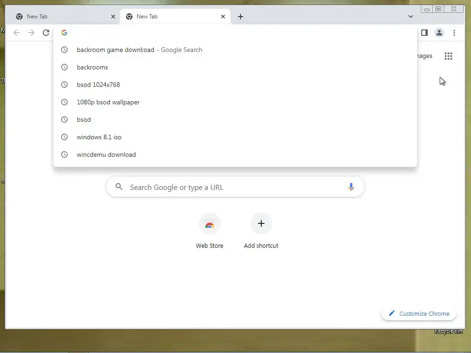Go back using the back arrow

pos(17,33)
